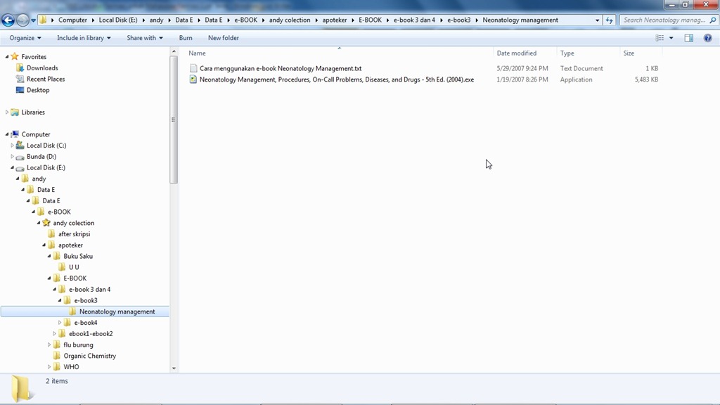Open the address bar history dropdown

click(x=597, y=20)
